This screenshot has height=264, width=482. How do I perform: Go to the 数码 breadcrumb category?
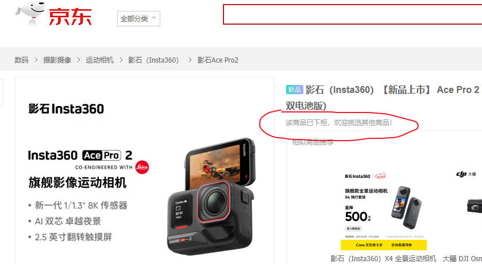[x=21, y=60]
